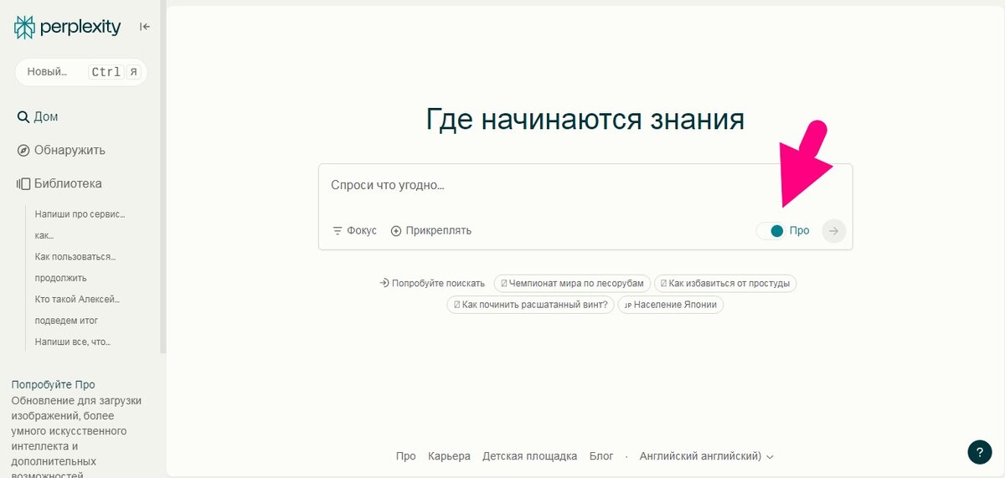Screen dimensions: 1005x478
Task: Open the Детская площадка footer link
Action: 529,456
